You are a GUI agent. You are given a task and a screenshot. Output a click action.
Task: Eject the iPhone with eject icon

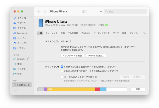pyautogui.click(x=29, y=85)
